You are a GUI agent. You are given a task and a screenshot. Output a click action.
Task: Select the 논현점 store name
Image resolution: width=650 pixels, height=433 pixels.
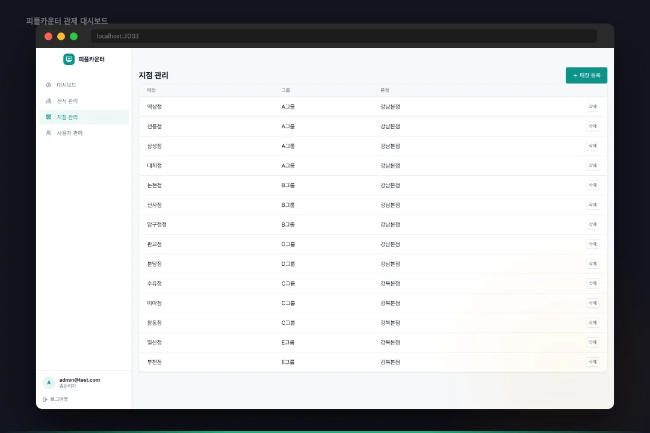[154, 185]
